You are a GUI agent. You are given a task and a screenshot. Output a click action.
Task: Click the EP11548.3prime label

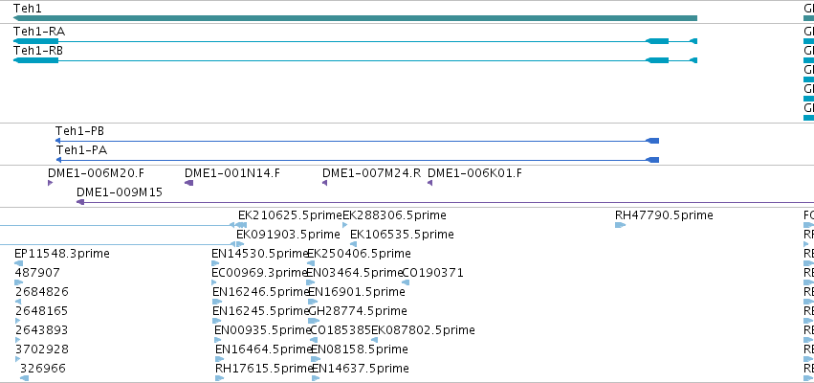(62, 254)
